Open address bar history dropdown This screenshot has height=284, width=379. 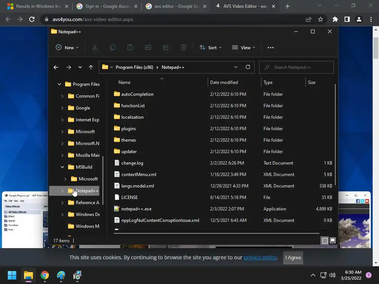click(x=236, y=67)
